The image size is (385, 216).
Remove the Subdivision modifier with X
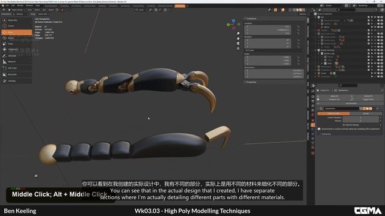[378, 109]
